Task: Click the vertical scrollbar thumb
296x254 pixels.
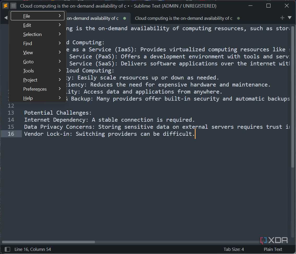Action: (x=293, y=97)
